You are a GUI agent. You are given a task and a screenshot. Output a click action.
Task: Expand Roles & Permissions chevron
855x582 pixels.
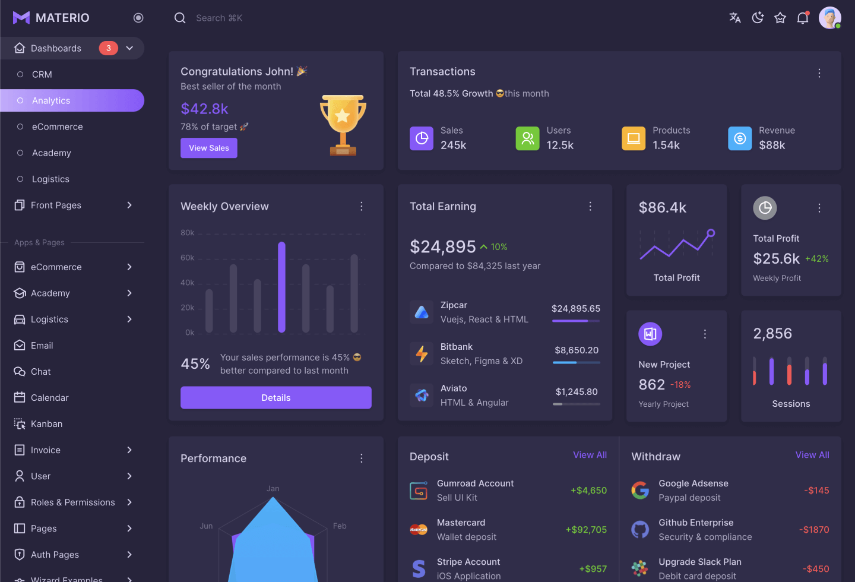coord(129,502)
